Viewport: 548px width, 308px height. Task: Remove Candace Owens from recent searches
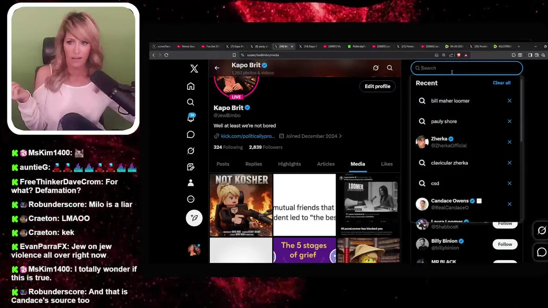click(509, 204)
